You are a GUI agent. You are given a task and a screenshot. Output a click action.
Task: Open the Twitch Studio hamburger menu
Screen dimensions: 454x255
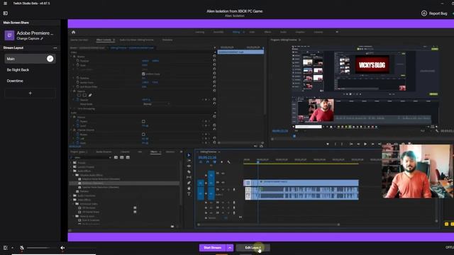click(x=5, y=4)
